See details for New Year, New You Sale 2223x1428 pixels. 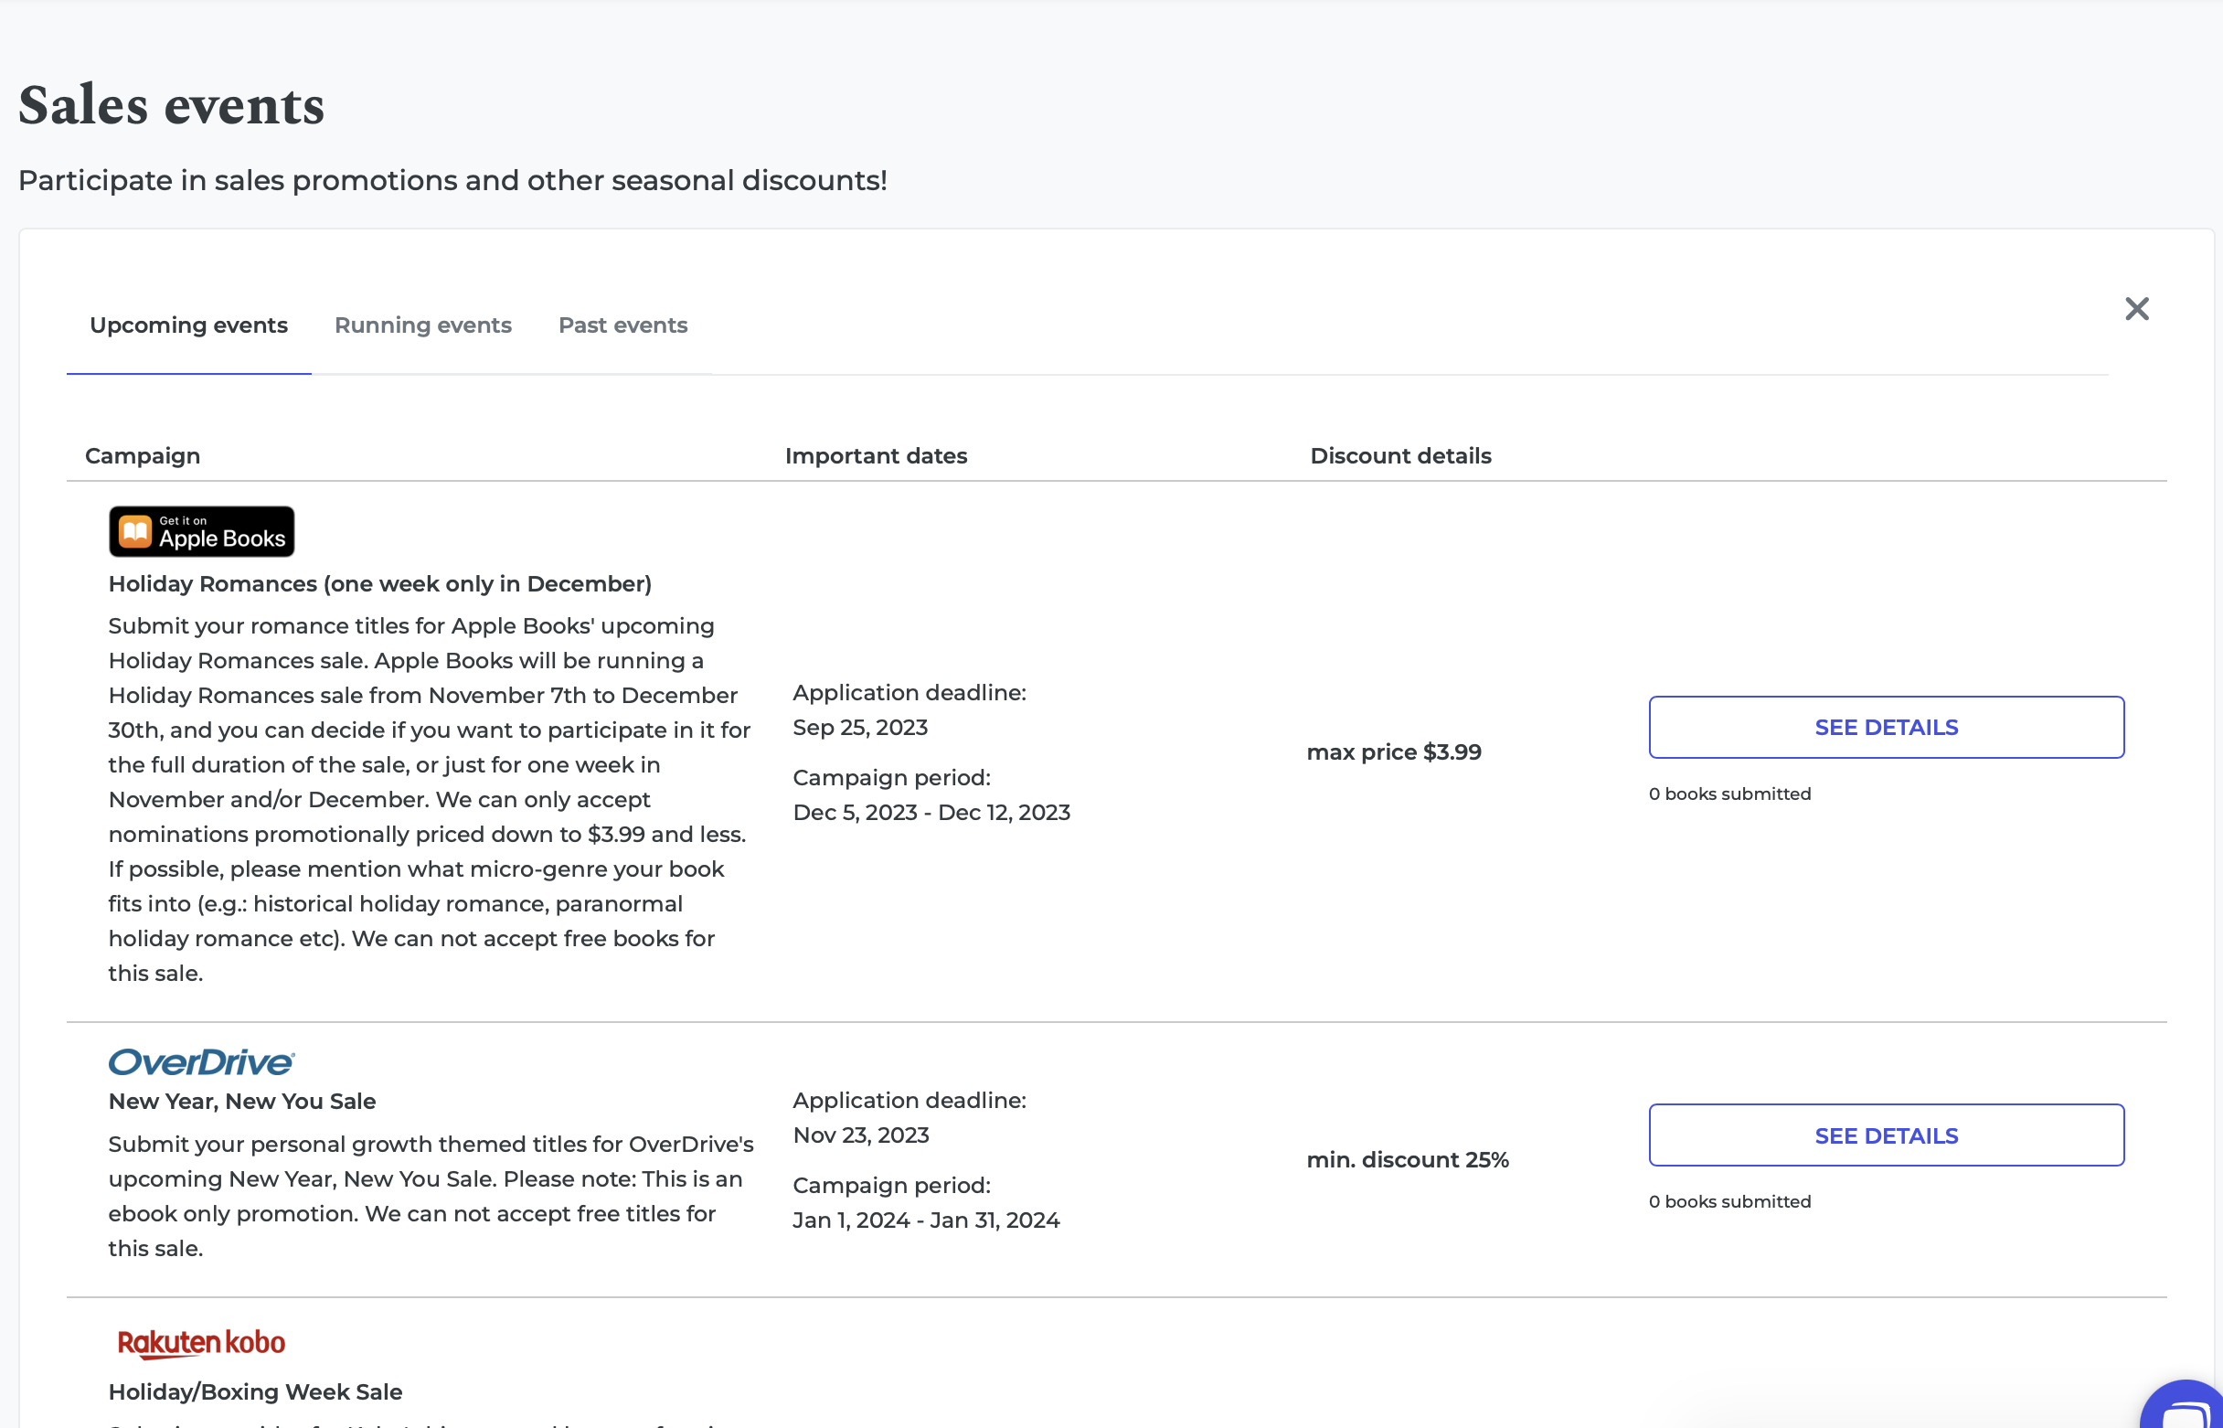(x=1886, y=1135)
